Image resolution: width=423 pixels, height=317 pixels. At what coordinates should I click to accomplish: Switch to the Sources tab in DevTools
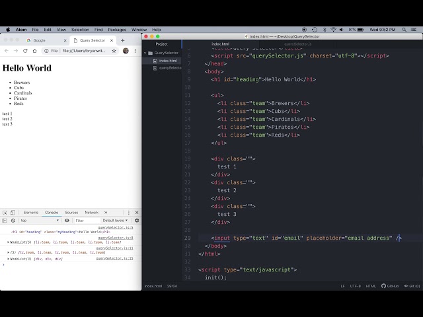pos(71,213)
